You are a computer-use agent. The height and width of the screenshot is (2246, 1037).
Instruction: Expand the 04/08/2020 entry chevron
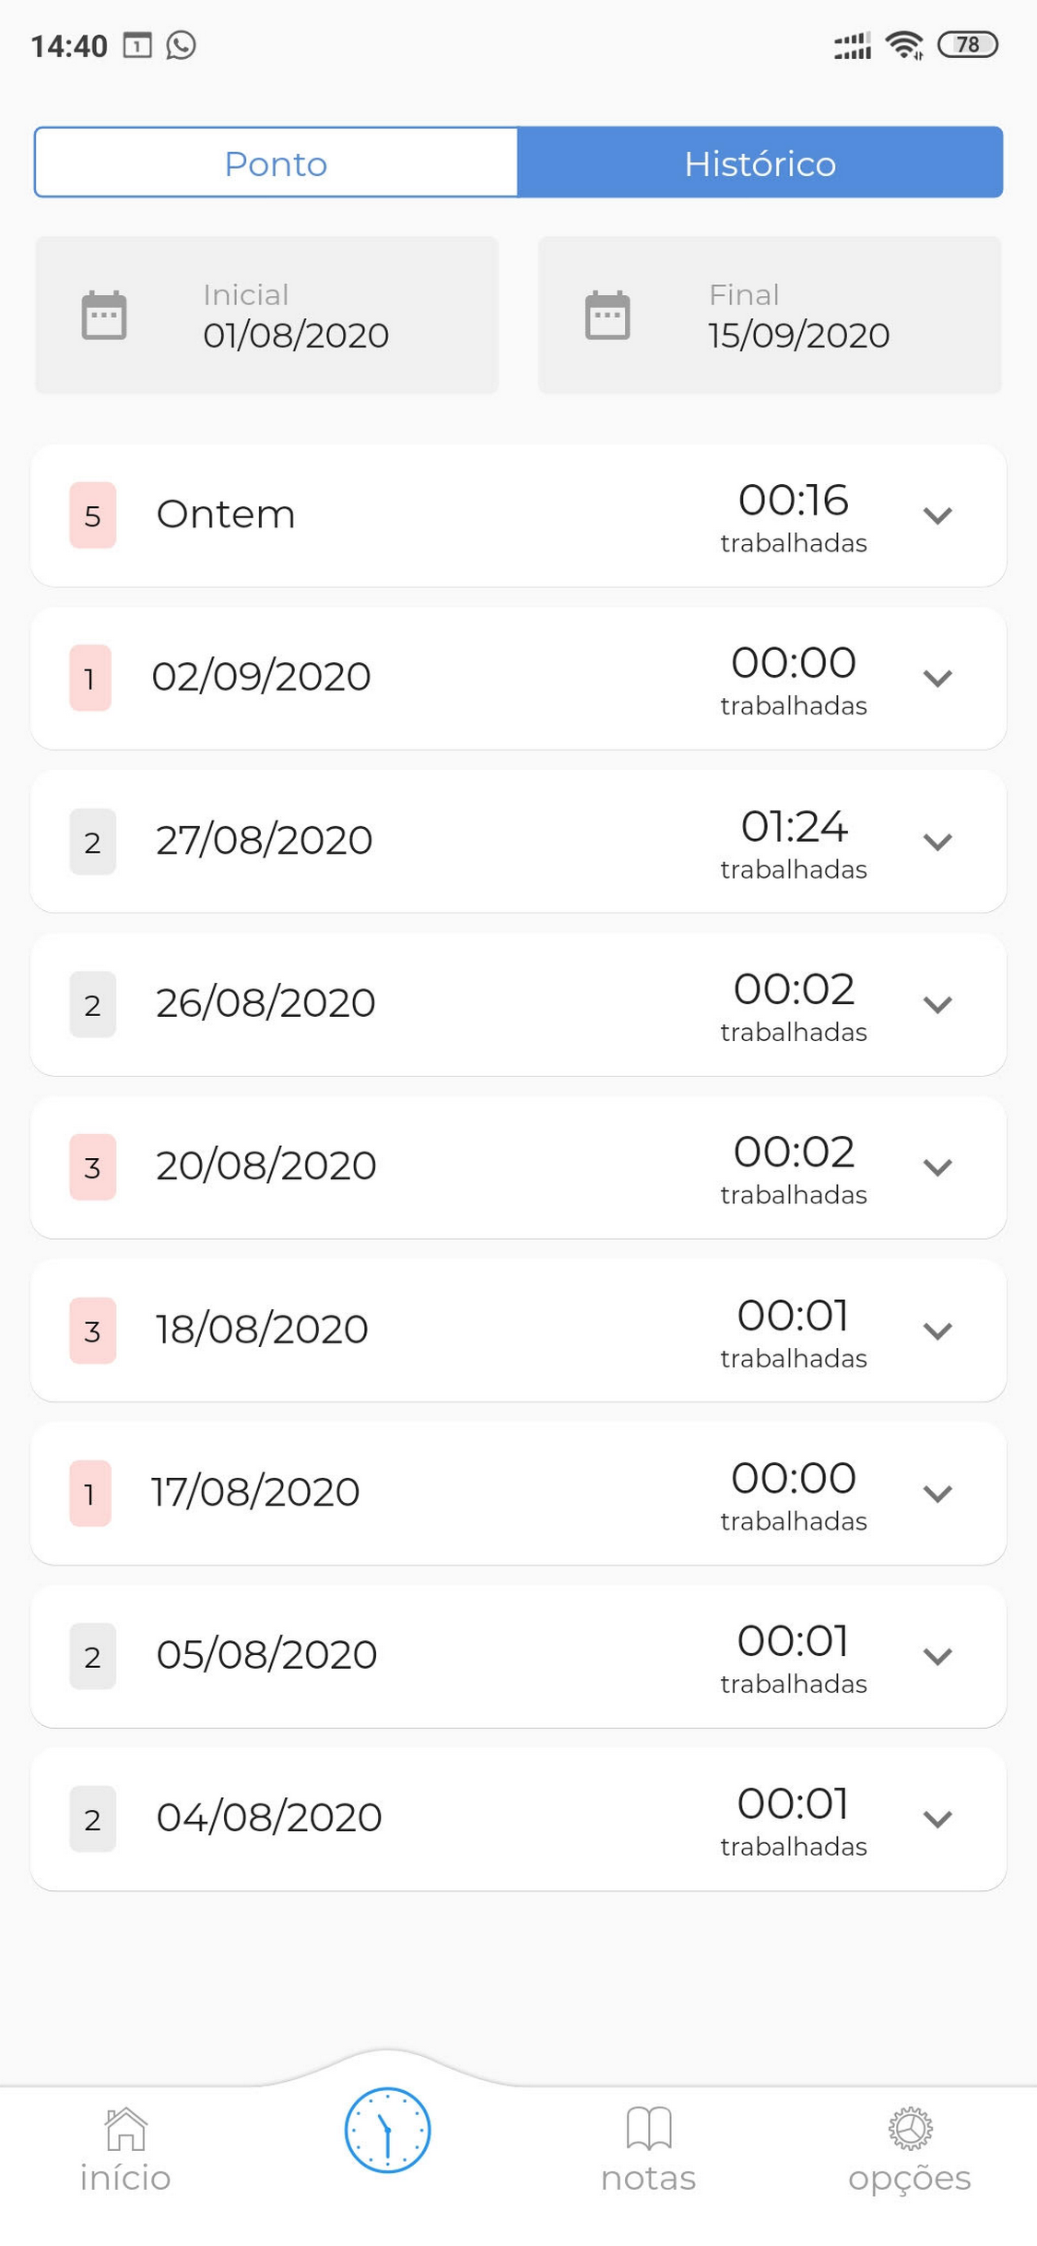point(937,1819)
